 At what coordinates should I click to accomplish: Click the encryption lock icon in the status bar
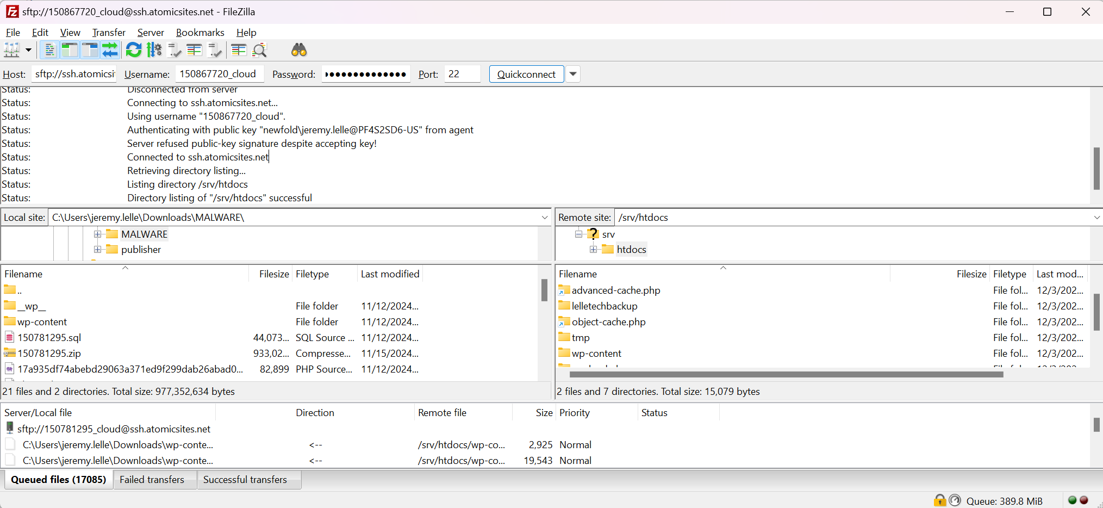click(x=940, y=500)
